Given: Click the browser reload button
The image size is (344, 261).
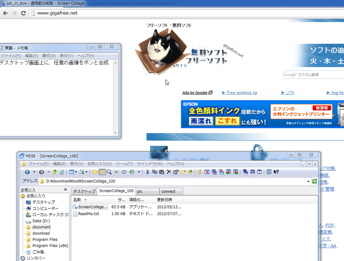Looking at the screenshot, I should (x=23, y=13).
